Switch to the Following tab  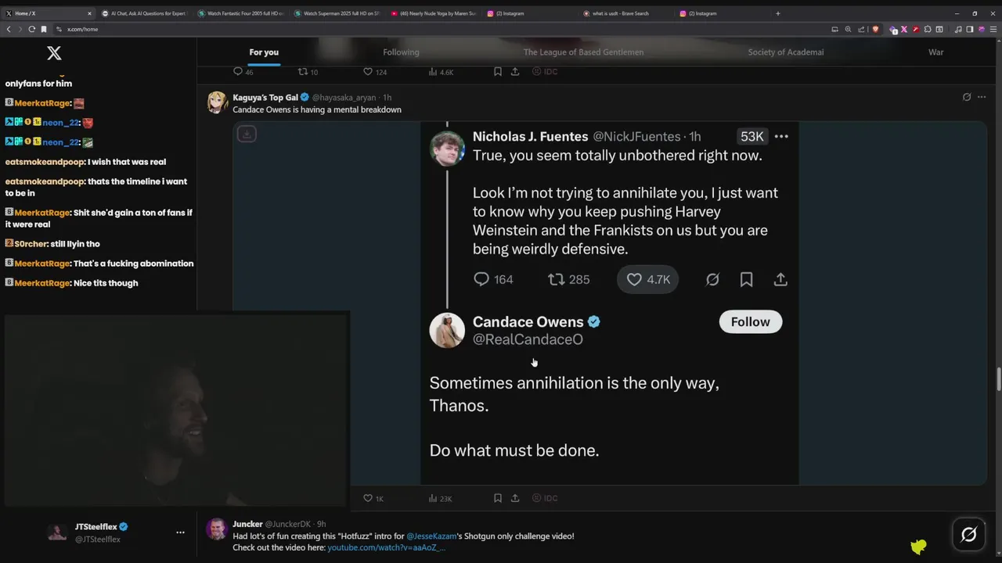point(401,52)
